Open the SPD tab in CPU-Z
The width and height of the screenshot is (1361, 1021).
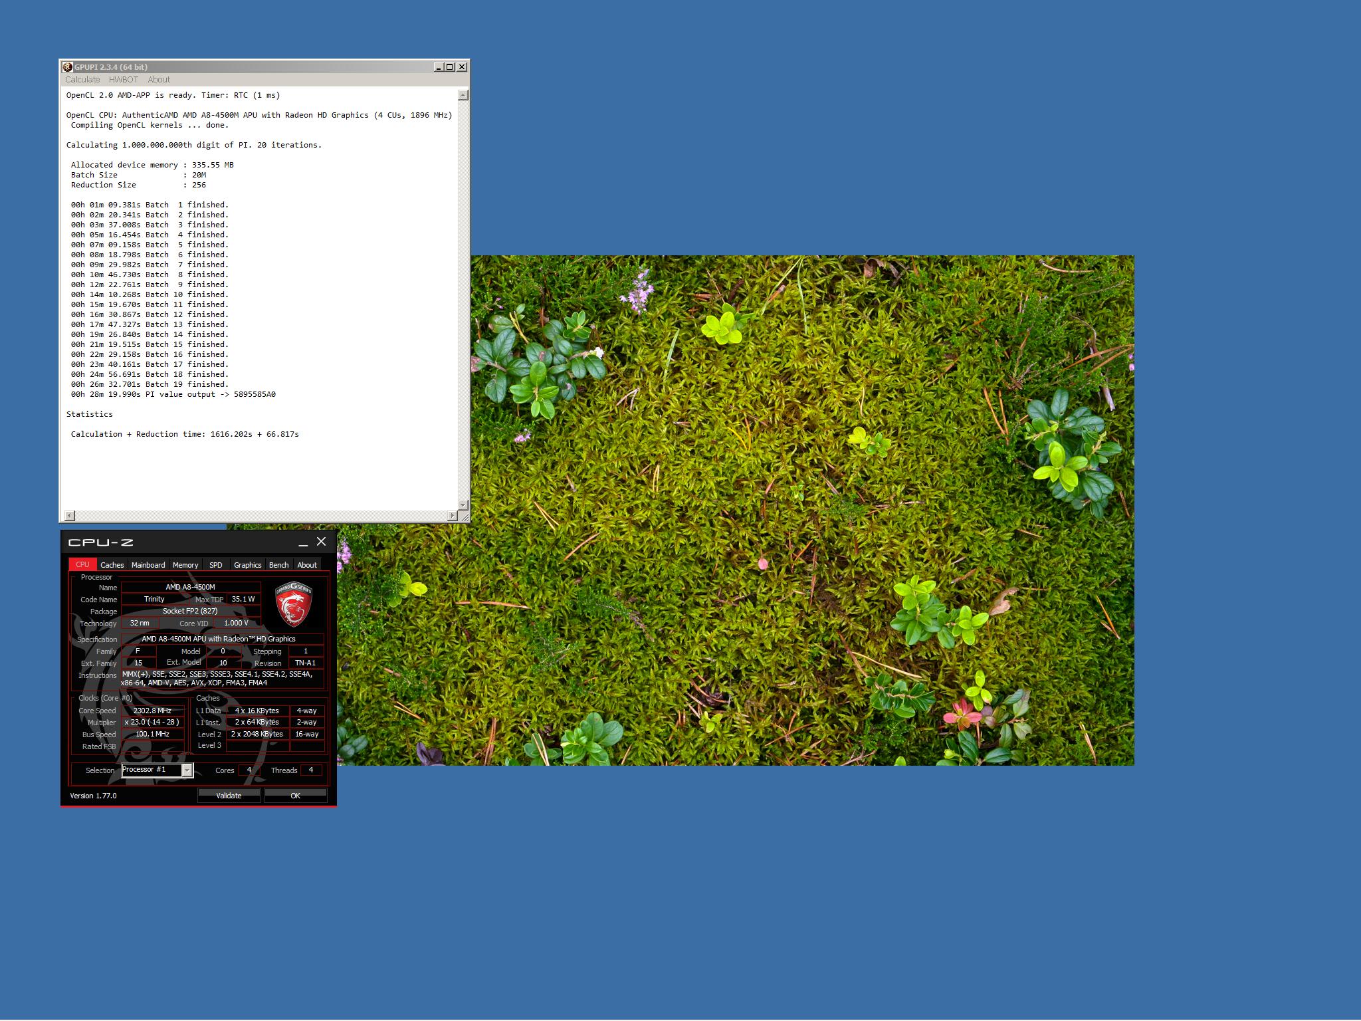tap(216, 565)
